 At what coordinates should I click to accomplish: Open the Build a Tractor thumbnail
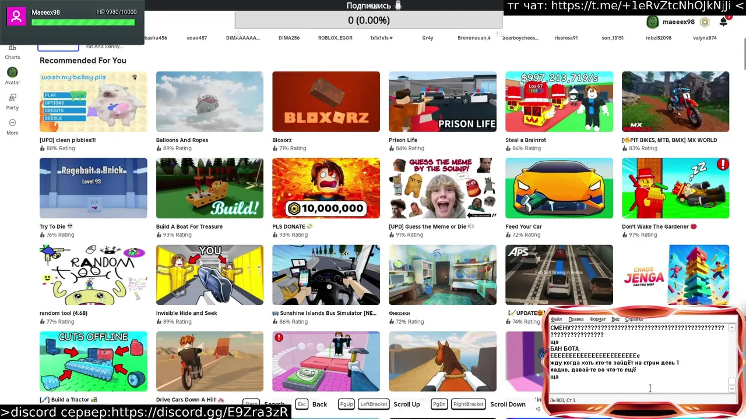[x=93, y=361]
